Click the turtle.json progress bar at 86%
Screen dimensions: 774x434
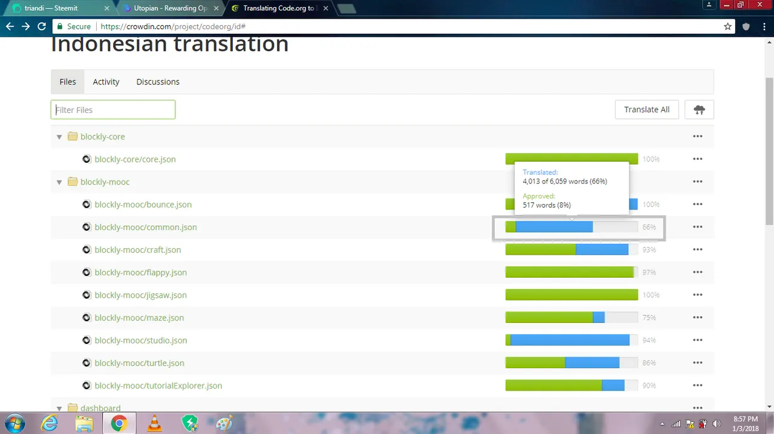pos(571,363)
